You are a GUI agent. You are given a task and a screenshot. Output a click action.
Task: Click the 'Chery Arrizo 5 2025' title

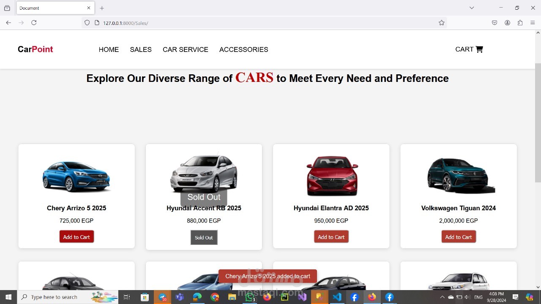point(77,208)
